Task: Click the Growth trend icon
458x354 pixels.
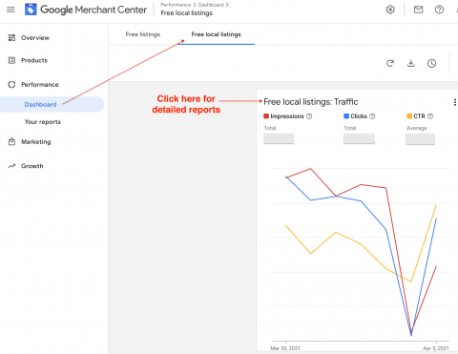Action: pos(11,166)
